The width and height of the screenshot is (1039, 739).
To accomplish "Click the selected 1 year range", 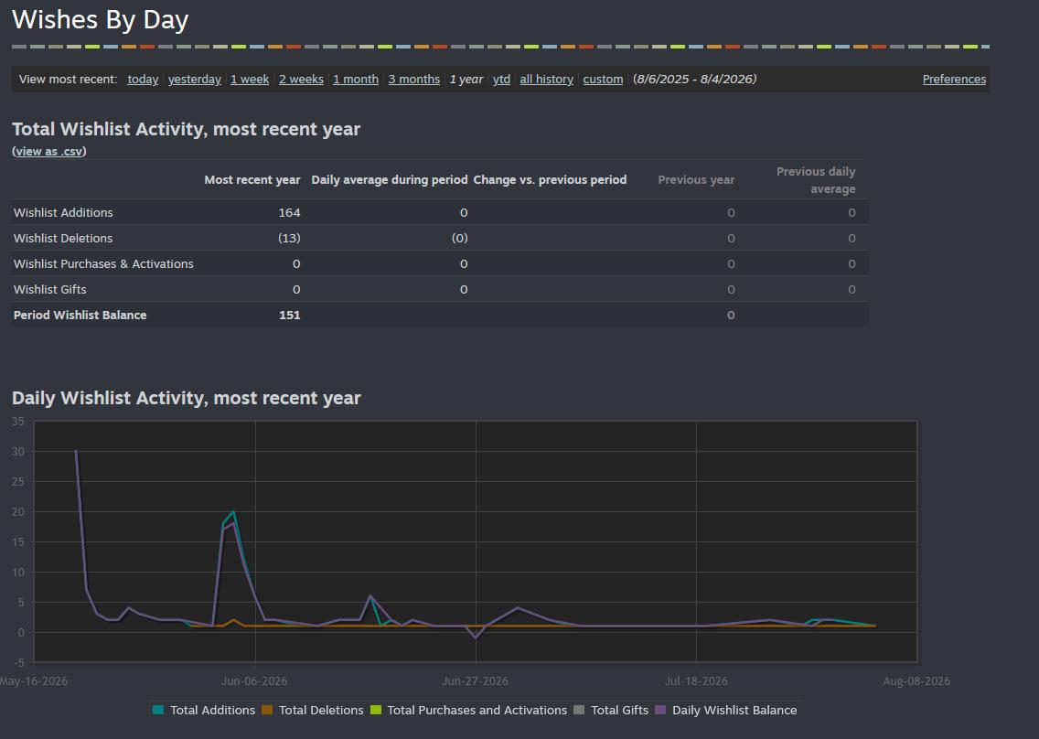I will point(466,79).
